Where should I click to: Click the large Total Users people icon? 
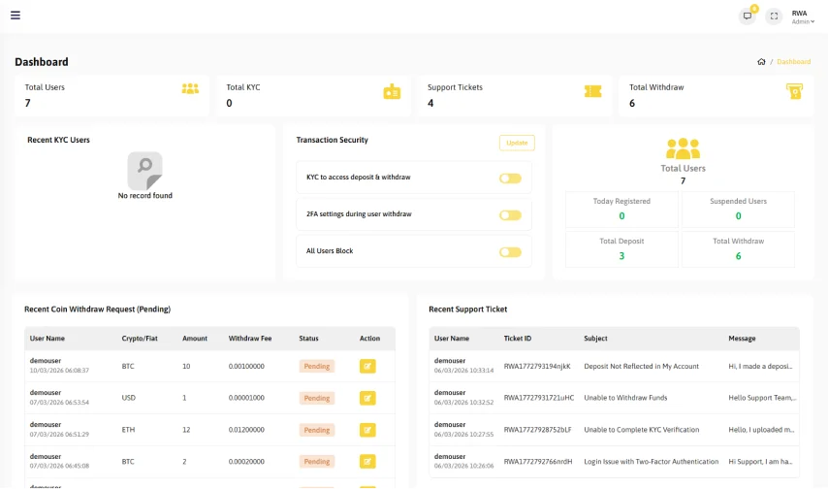pos(683,148)
